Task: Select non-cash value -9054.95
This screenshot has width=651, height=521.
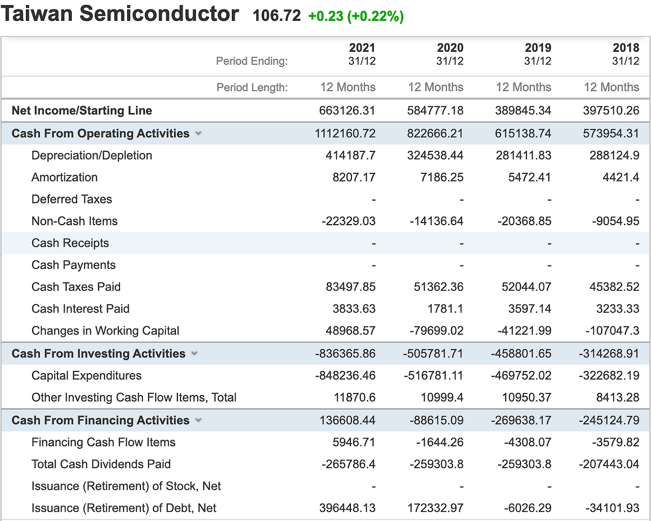Action: [x=616, y=221]
